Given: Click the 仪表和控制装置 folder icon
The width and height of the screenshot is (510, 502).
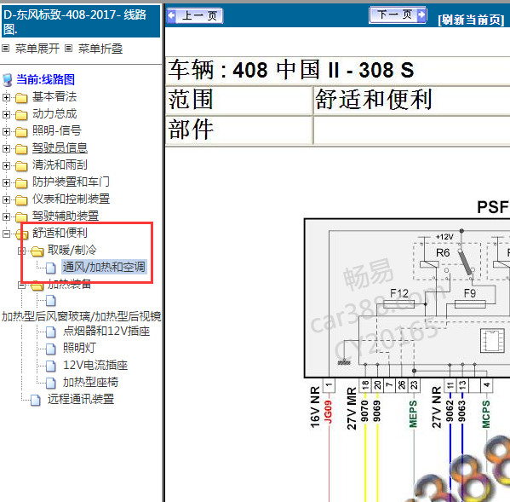Looking at the screenshot, I should tap(21, 200).
